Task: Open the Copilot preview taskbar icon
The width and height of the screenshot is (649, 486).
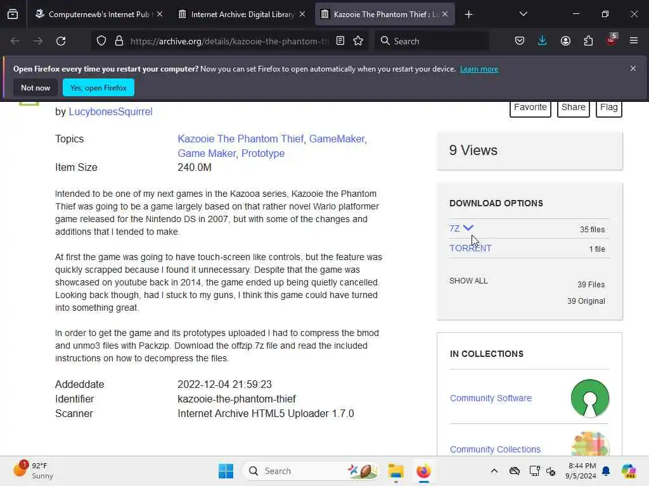Action: (x=629, y=471)
